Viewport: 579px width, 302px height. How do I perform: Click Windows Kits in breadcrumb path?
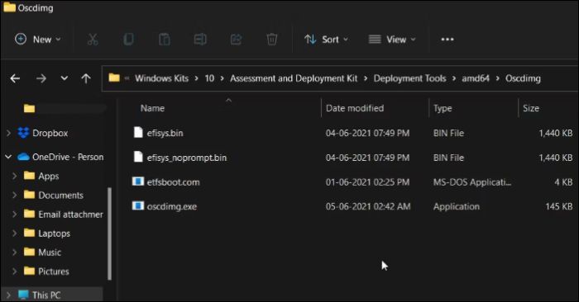point(161,78)
